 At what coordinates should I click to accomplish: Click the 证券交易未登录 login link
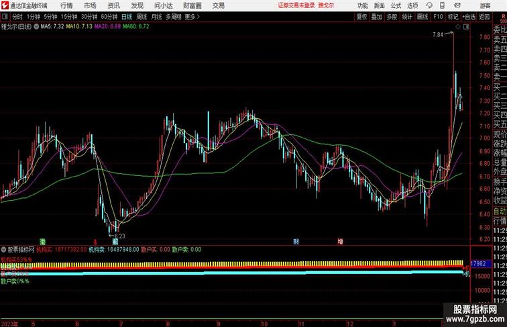point(296,5)
